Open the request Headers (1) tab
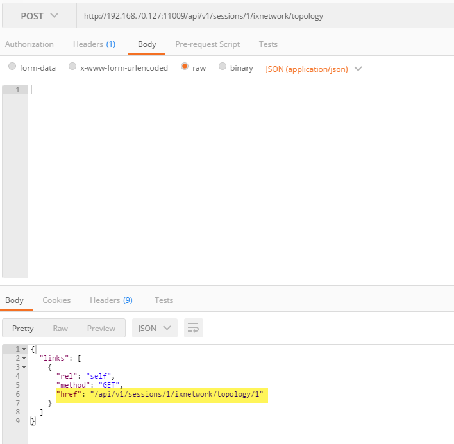The height and width of the screenshot is (444, 454). (x=94, y=44)
